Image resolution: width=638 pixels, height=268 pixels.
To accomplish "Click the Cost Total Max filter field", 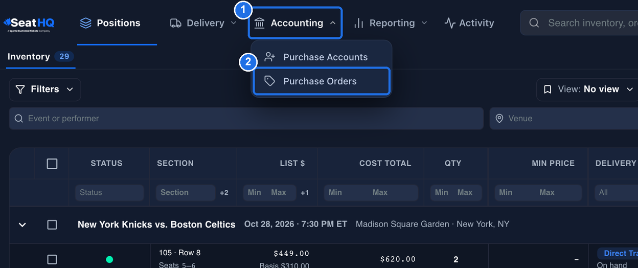I will pyautogui.click(x=394, y=192).
